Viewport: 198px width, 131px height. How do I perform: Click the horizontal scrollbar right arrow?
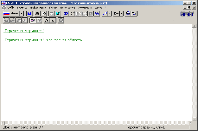pyautogui.click(x=190, y=123)
